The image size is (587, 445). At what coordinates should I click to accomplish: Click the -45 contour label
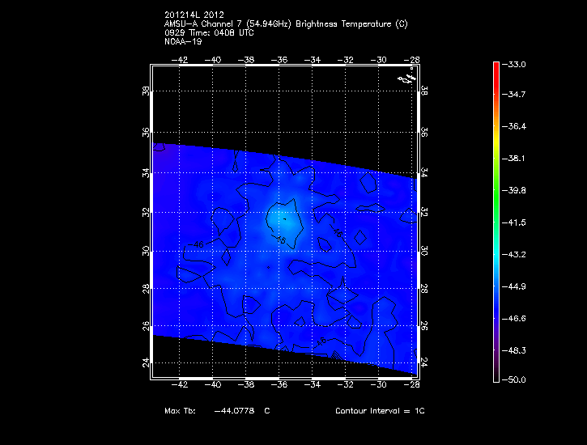(x=282, y=239)
